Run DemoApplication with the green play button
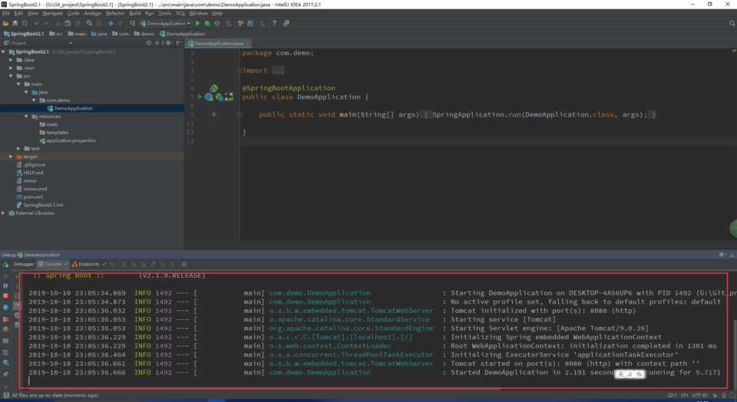The image size is (737, 402). (x=198, y=23)
